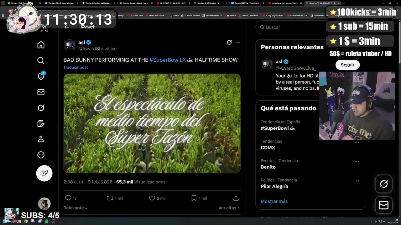The width and height of the screenshot is (401, 225).
Task: Click Traducir post link
Action: 76,67
